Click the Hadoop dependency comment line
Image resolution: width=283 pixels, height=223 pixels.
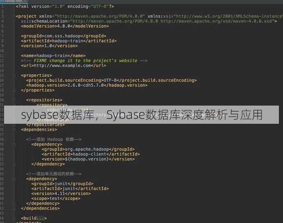pos(54,139)
